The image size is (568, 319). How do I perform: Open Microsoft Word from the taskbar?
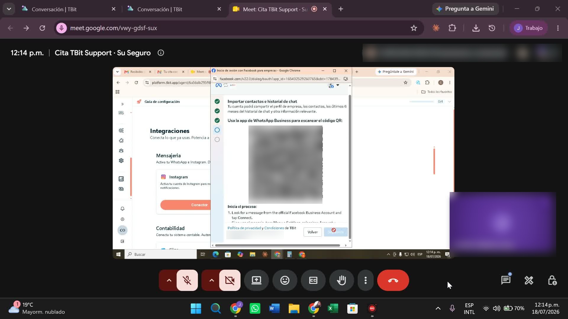click(274, 309)
